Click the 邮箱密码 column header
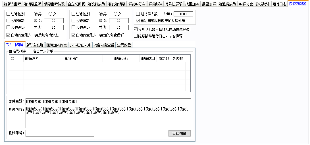This screenshot has width=310, height=145. pos(83,59)
